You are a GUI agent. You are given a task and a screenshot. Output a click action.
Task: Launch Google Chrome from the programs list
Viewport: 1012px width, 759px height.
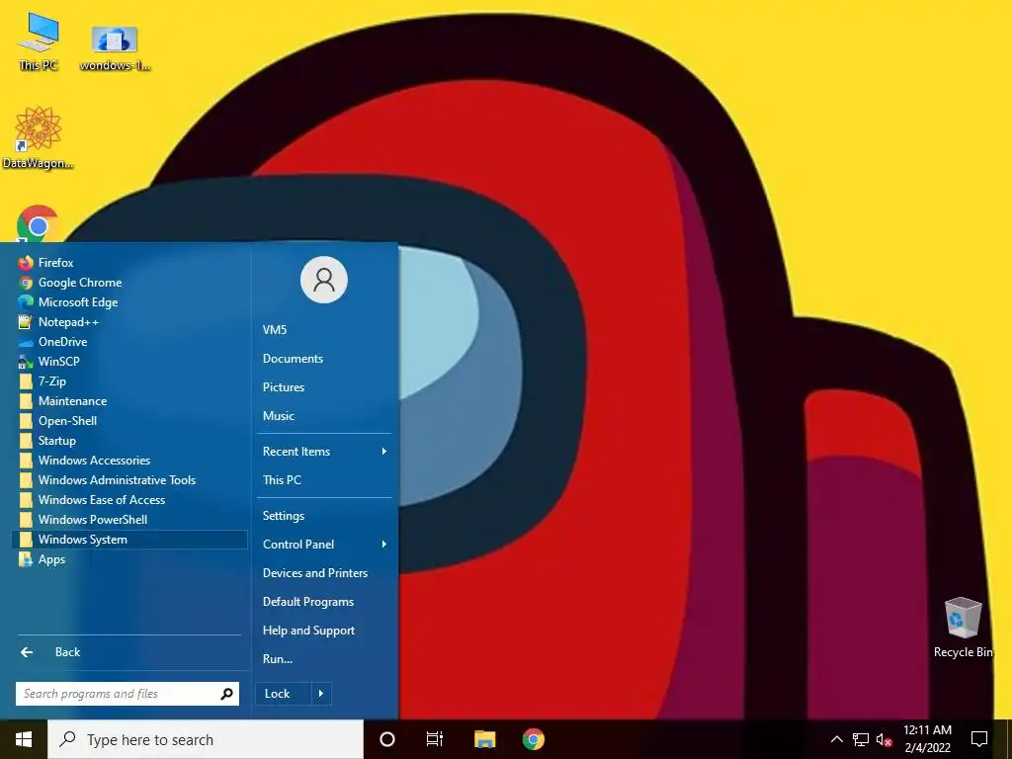point(129,283)
